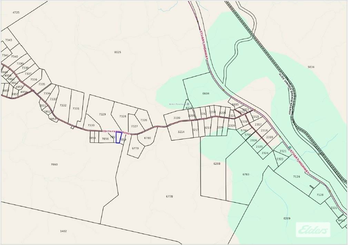Screen dimensions: 348x245
Task: Select parcel number 2330
Action: coord(231,126)
